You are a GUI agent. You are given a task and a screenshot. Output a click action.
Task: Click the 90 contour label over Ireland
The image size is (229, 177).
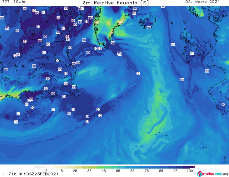(x=192, y=53)
